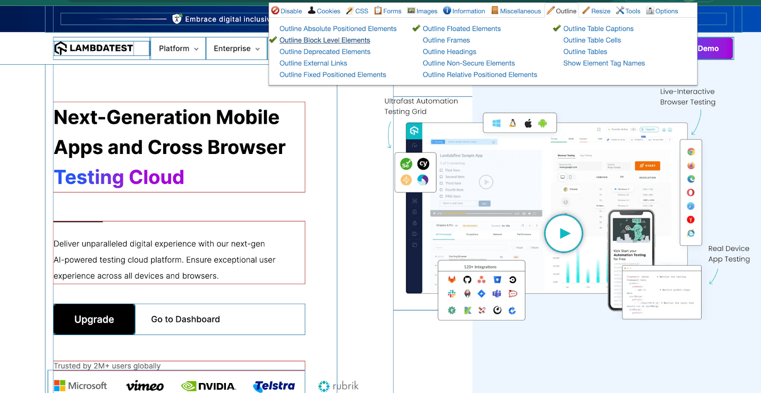This screenshot has width=761, height=393.
Task: Click the Windows OS icon
Action: pyautogui.click(x=497, y=124)
